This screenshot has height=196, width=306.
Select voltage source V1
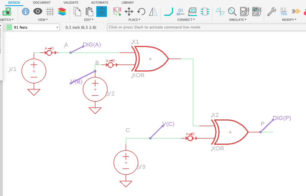[34, 71]
